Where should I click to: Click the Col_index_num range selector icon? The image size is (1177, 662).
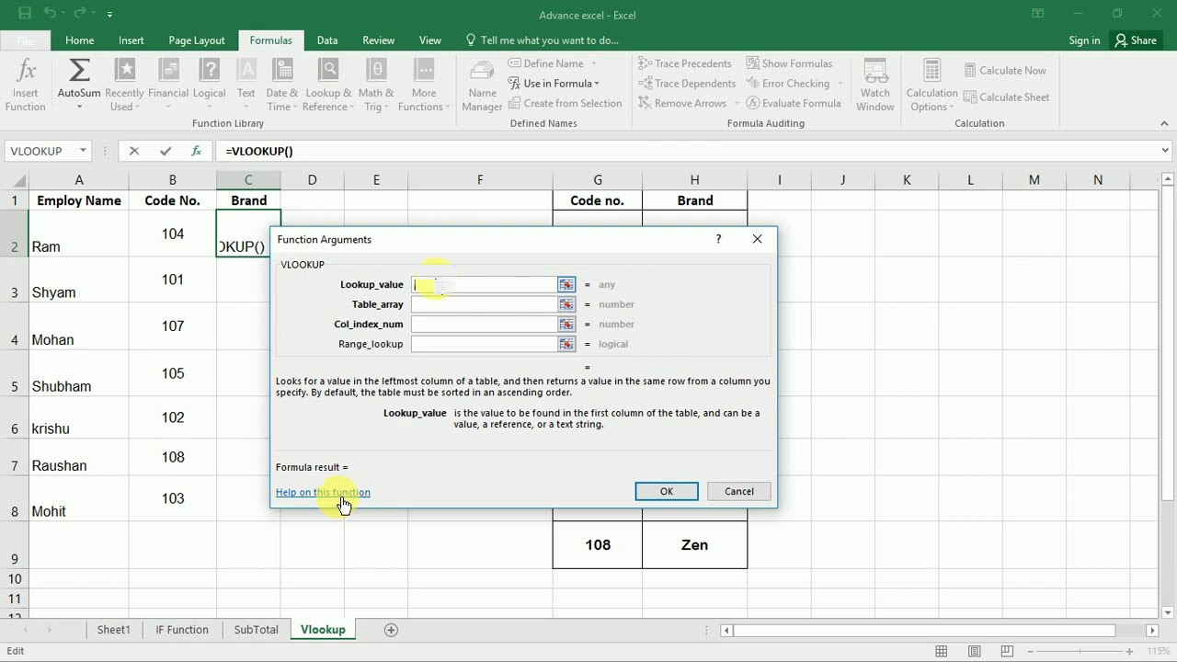coord(566,325)
